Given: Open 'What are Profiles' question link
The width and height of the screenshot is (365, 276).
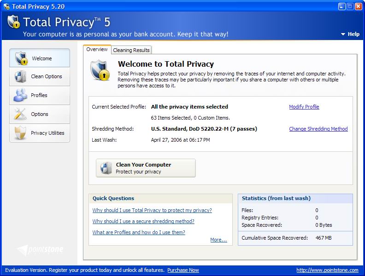Looking at the screenshot, I should (x=139, y=232).
